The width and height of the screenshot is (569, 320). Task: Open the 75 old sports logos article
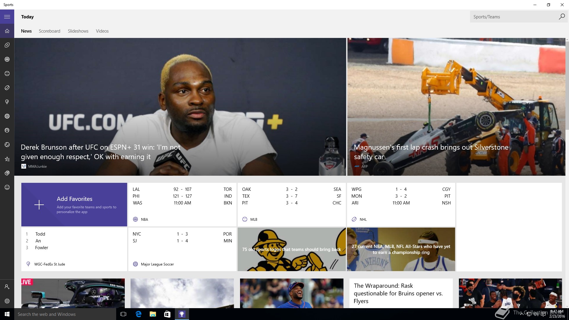pos(292,249)
